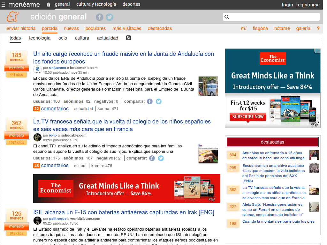Click io-io username link
Image resolution: width=327 pixels, height=245 pixels.
pyautogui.click(x=53, y=135)
